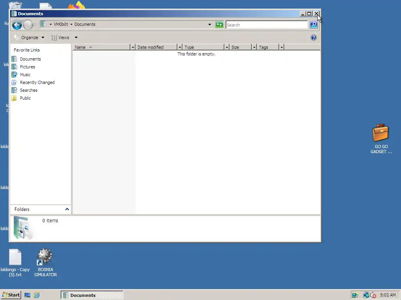Image resolution: width=401 pixels, height=300 pixels.
Task: Click the Documents window title bar icon
Action: [x=14, y=14]
